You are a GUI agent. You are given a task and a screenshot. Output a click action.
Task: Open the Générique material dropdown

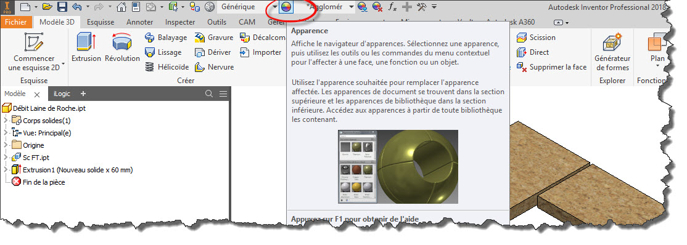[x=275, y=7]
